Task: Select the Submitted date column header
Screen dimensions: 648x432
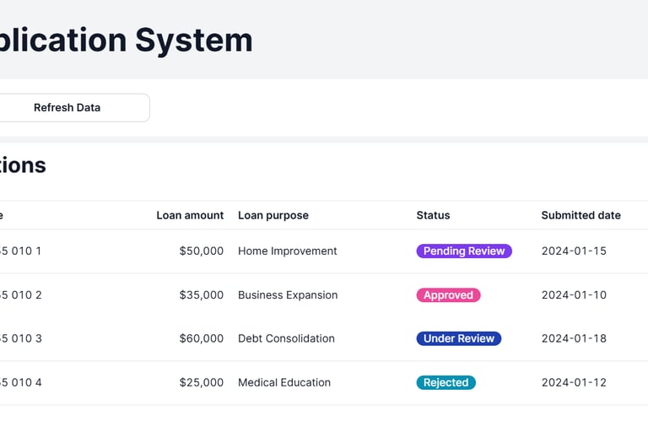Action: [580, 215]
